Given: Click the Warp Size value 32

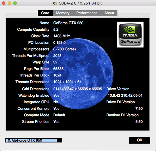Looking at the screenshot, I should 55,62.
